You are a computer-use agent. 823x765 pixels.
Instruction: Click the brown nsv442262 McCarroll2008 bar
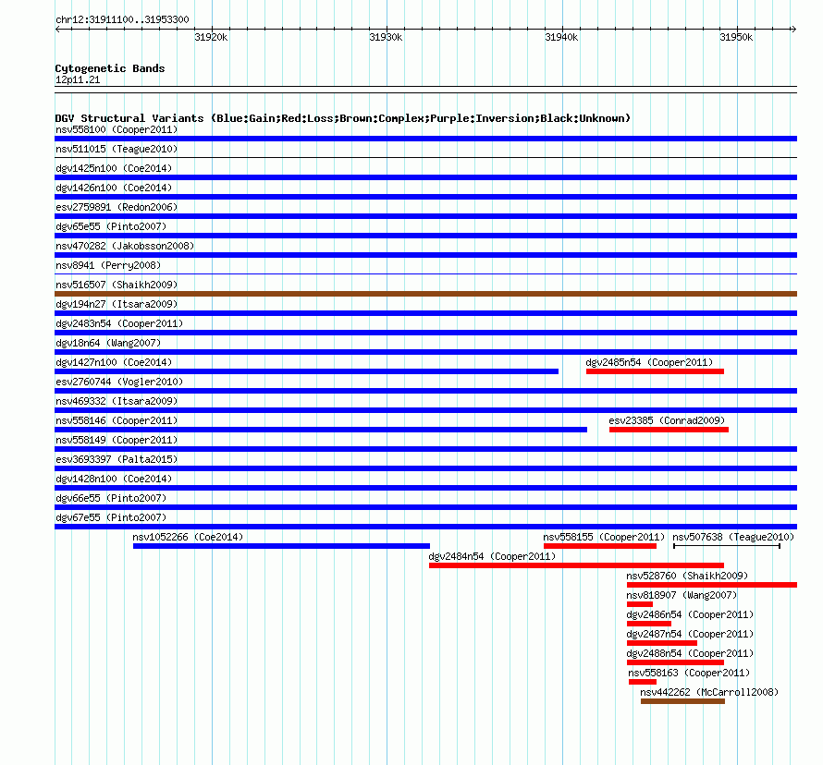click(682, 701)
